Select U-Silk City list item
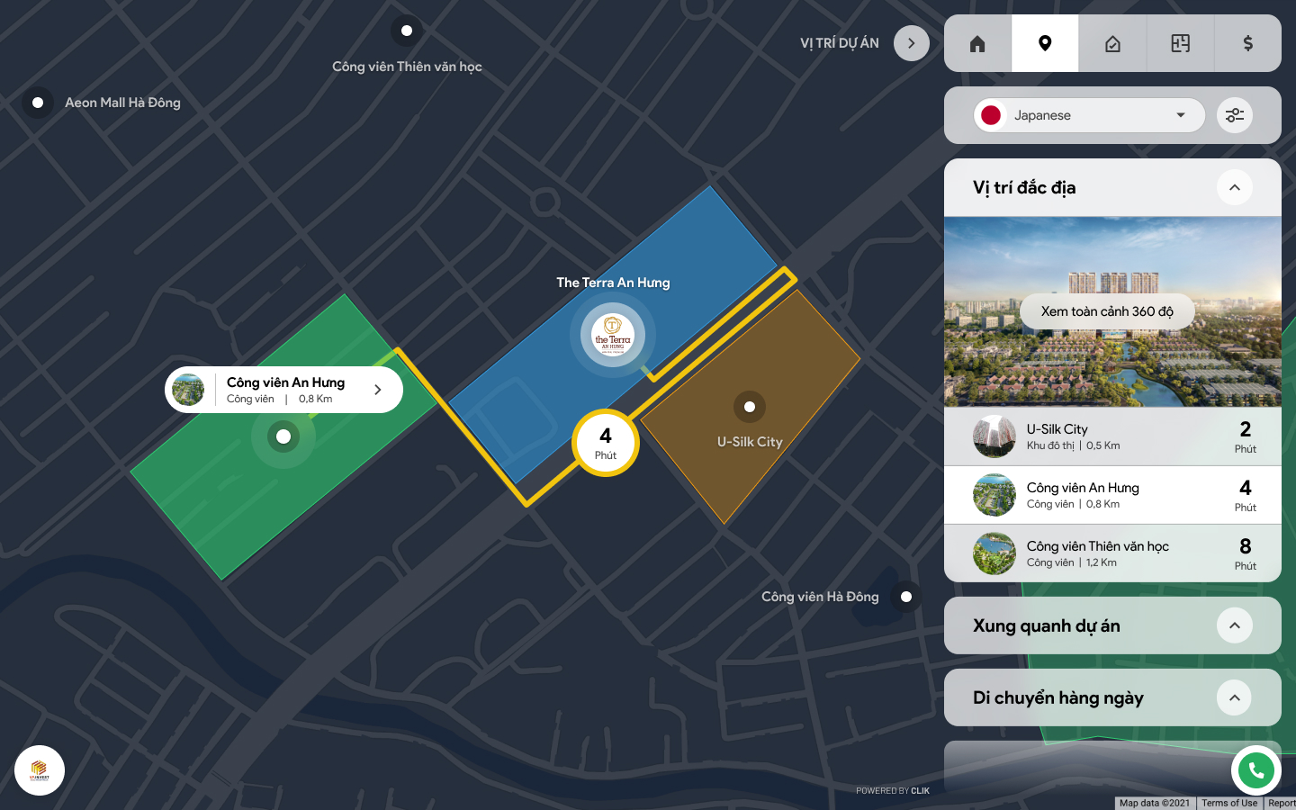This screenshot has height=810, width=1296. click(x=1112, y=436)
